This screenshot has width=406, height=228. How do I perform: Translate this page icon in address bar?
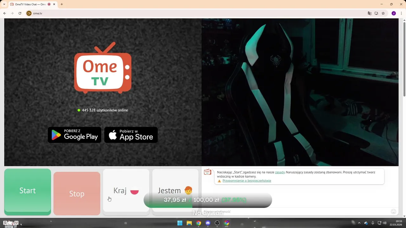(370, 13)
